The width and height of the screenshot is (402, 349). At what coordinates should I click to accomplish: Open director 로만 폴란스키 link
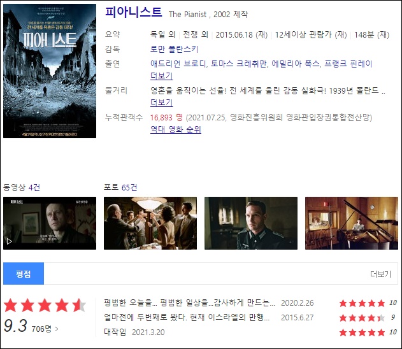click(x=174, y=49)
